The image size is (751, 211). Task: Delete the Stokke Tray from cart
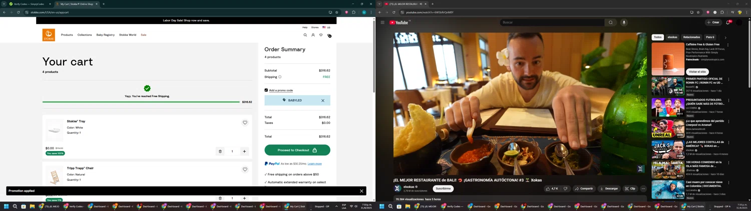(x=220, y=151)
